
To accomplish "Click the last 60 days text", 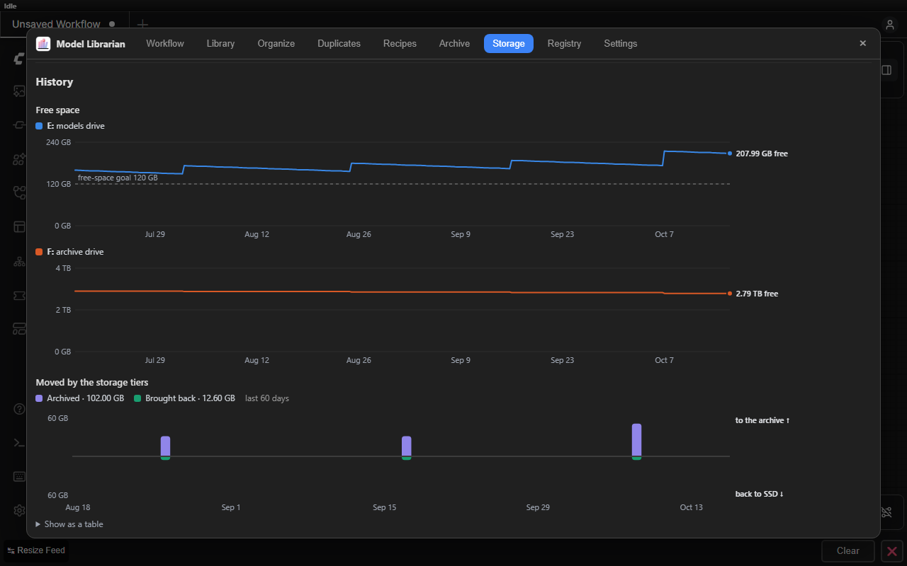I will pyautogui.click(x=267, y=398).
